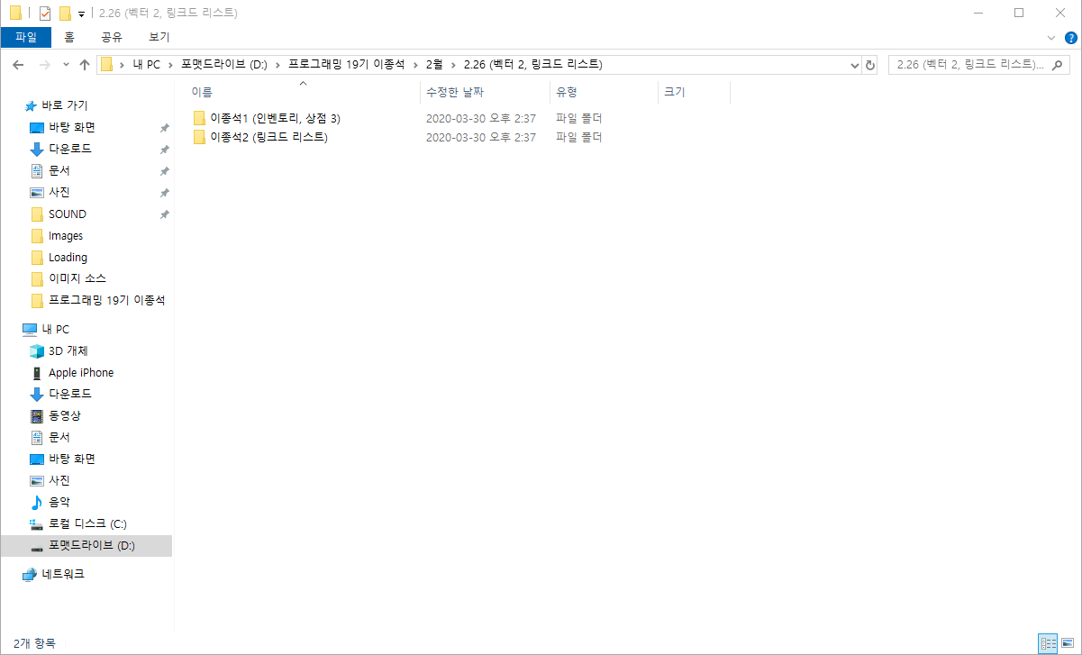Click the 2월 breadcrumb segment
Screen dimensions: 1082x655
434,65
